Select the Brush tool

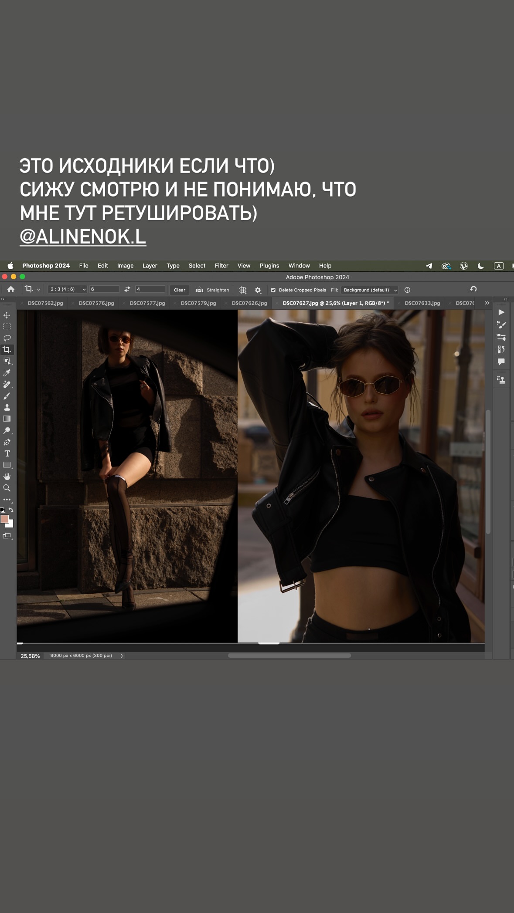7,396
